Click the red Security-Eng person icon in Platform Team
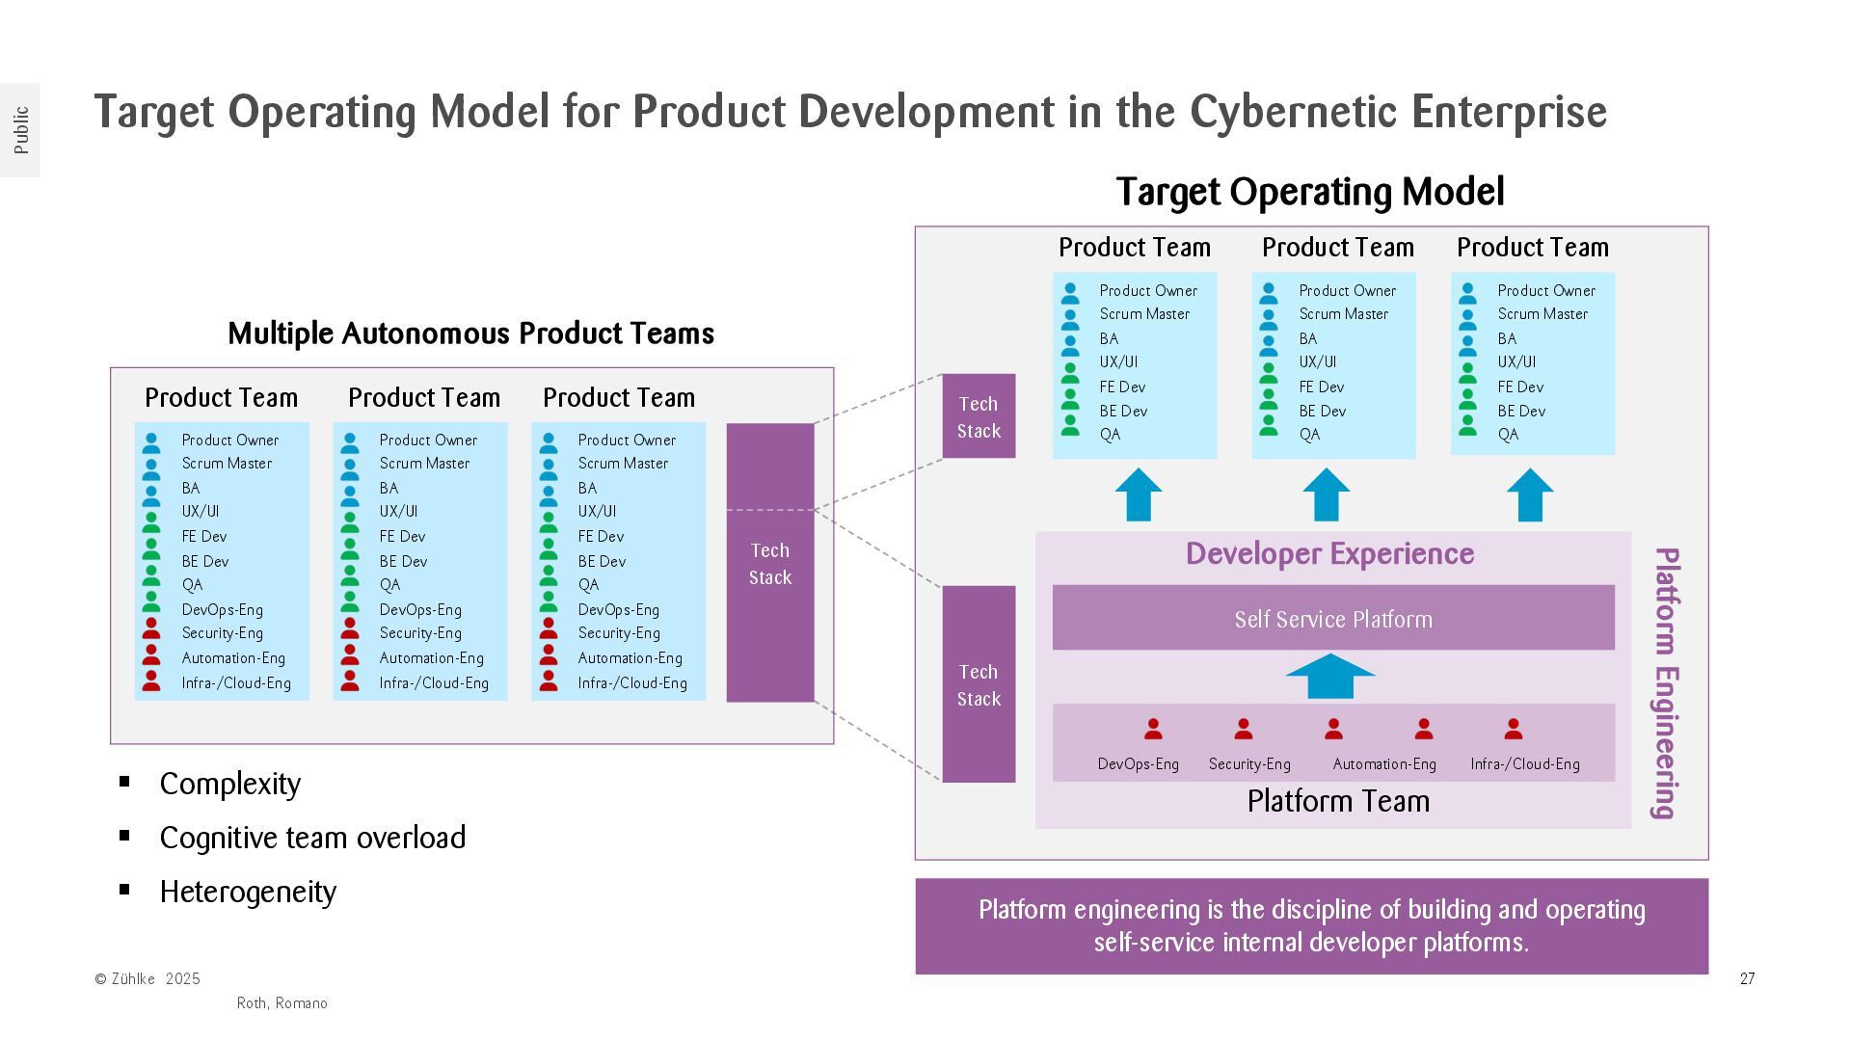Viewport: 1851px width, 1041px height. pyautogui.click(x=1244, y=730)
